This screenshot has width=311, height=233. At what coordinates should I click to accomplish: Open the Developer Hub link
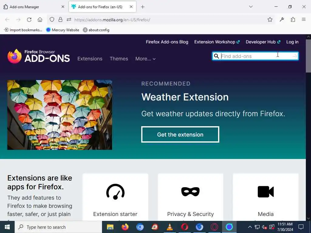pyautogui.click(x=263, y=42)
